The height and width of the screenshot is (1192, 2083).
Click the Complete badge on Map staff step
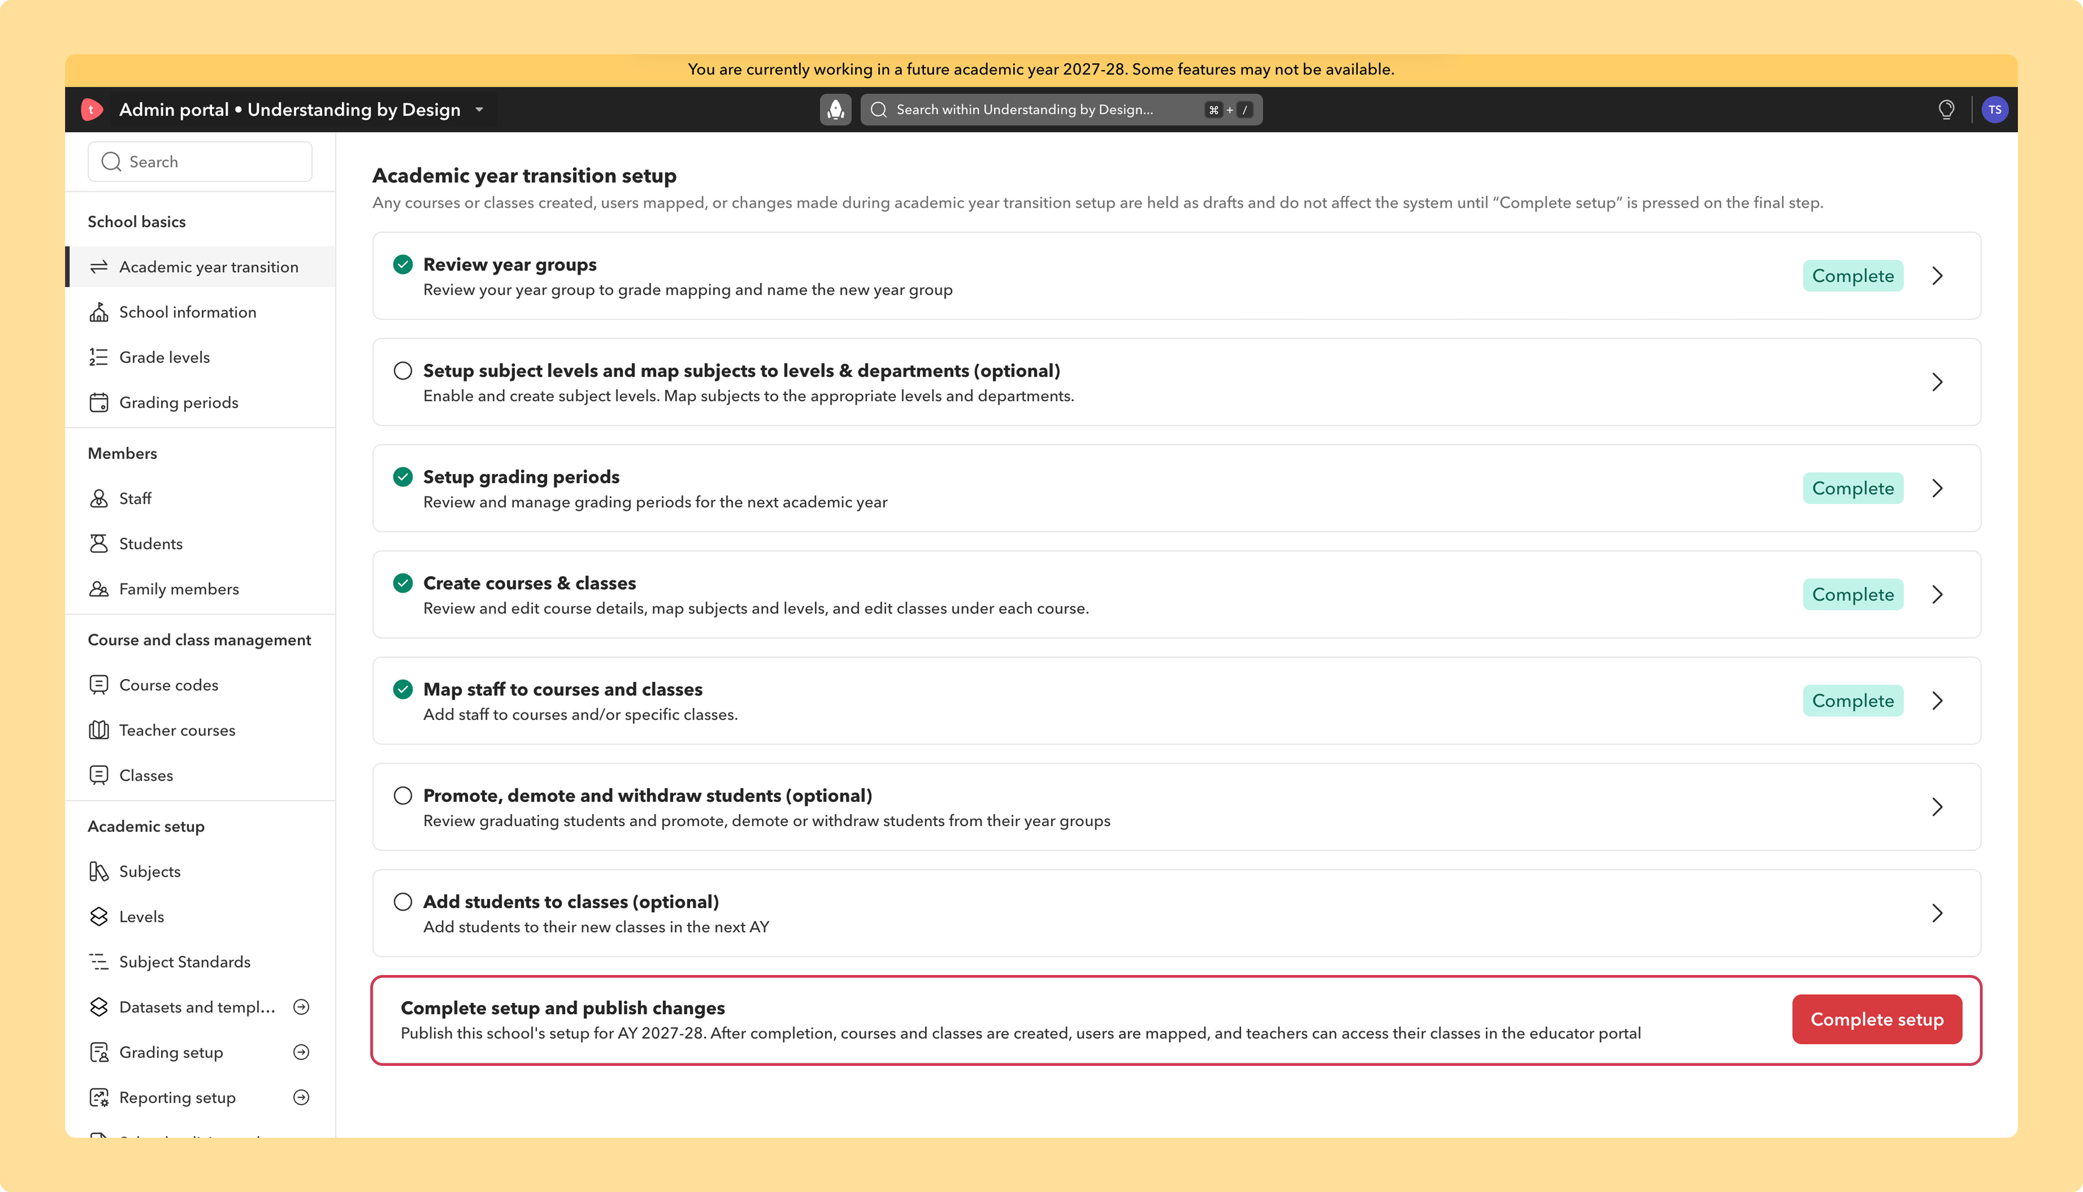pyautogui.click(x=1853, y=701)
